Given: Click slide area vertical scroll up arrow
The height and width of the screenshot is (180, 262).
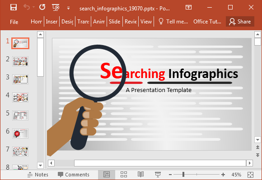Looking at the screenshot, I should pyautogui.click(x=257, y=35).
